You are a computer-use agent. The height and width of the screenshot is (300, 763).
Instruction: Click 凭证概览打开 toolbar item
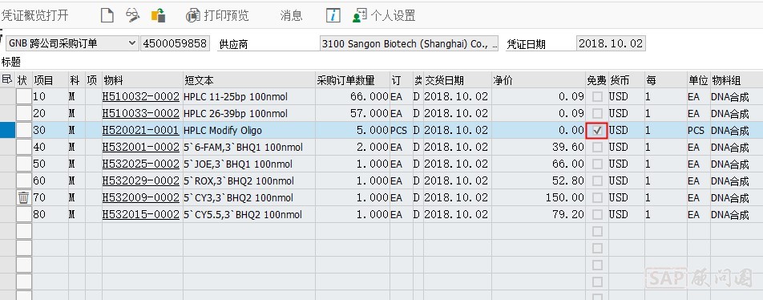click(34, 15)
